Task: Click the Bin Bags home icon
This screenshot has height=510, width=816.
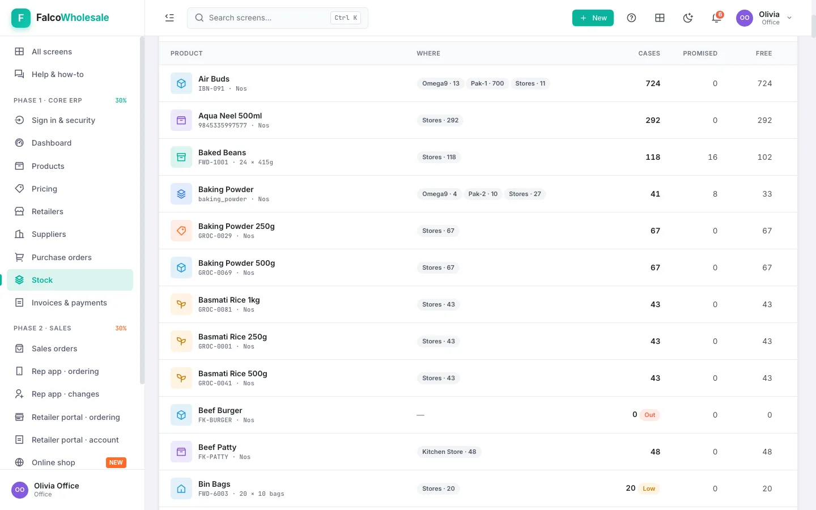Action: tap(181, 488)
